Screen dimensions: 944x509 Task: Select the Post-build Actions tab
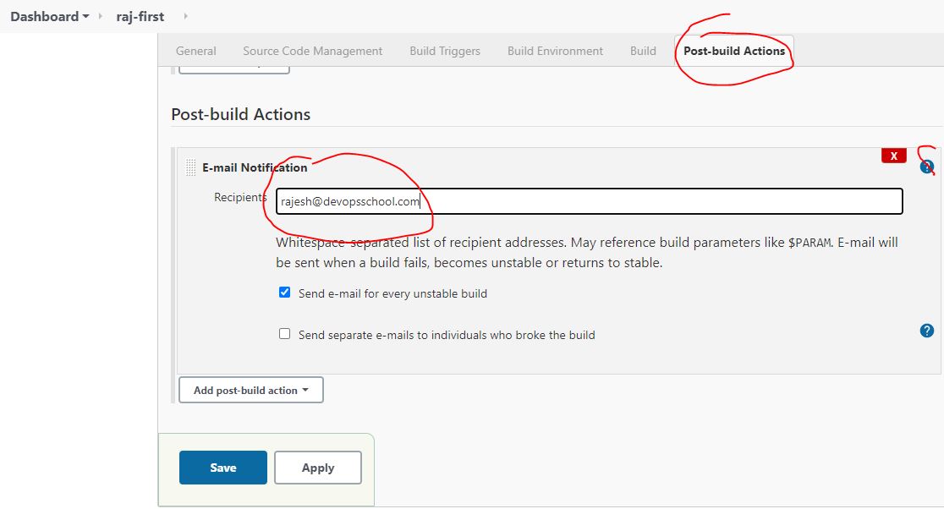pyautogui.click(x=733, y=51)
